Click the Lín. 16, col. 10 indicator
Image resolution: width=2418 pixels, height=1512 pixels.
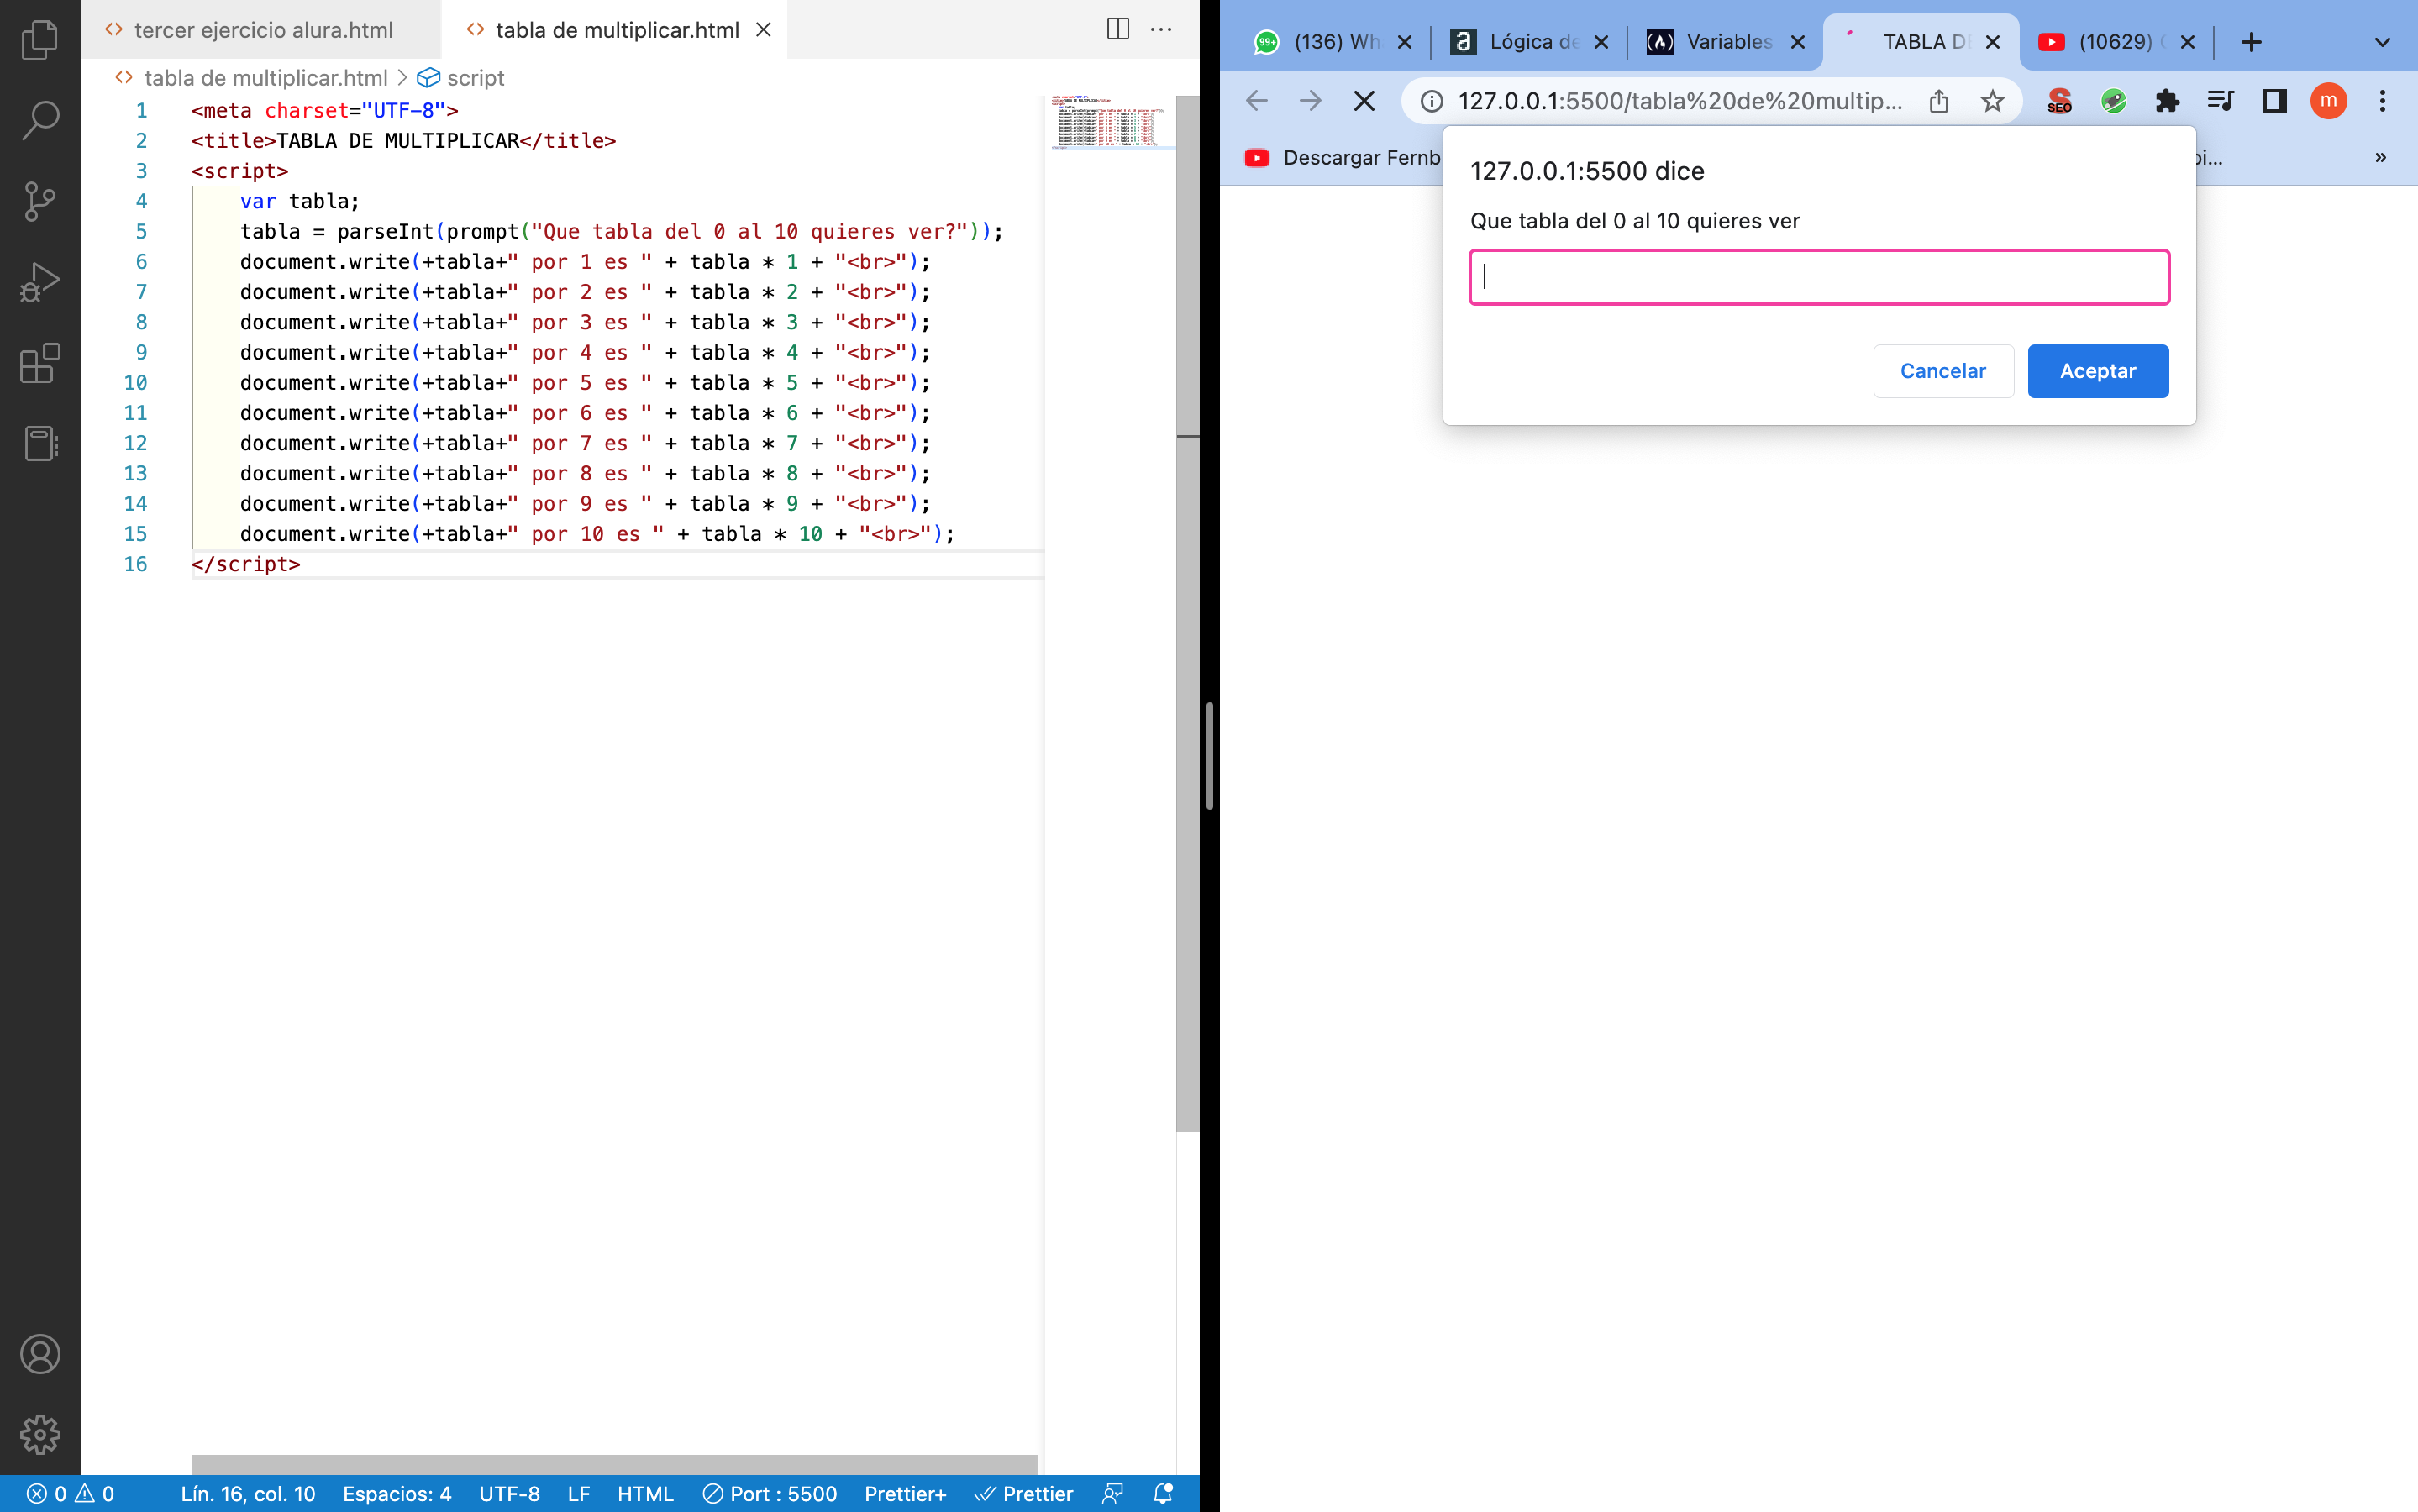coord(248,1493)
